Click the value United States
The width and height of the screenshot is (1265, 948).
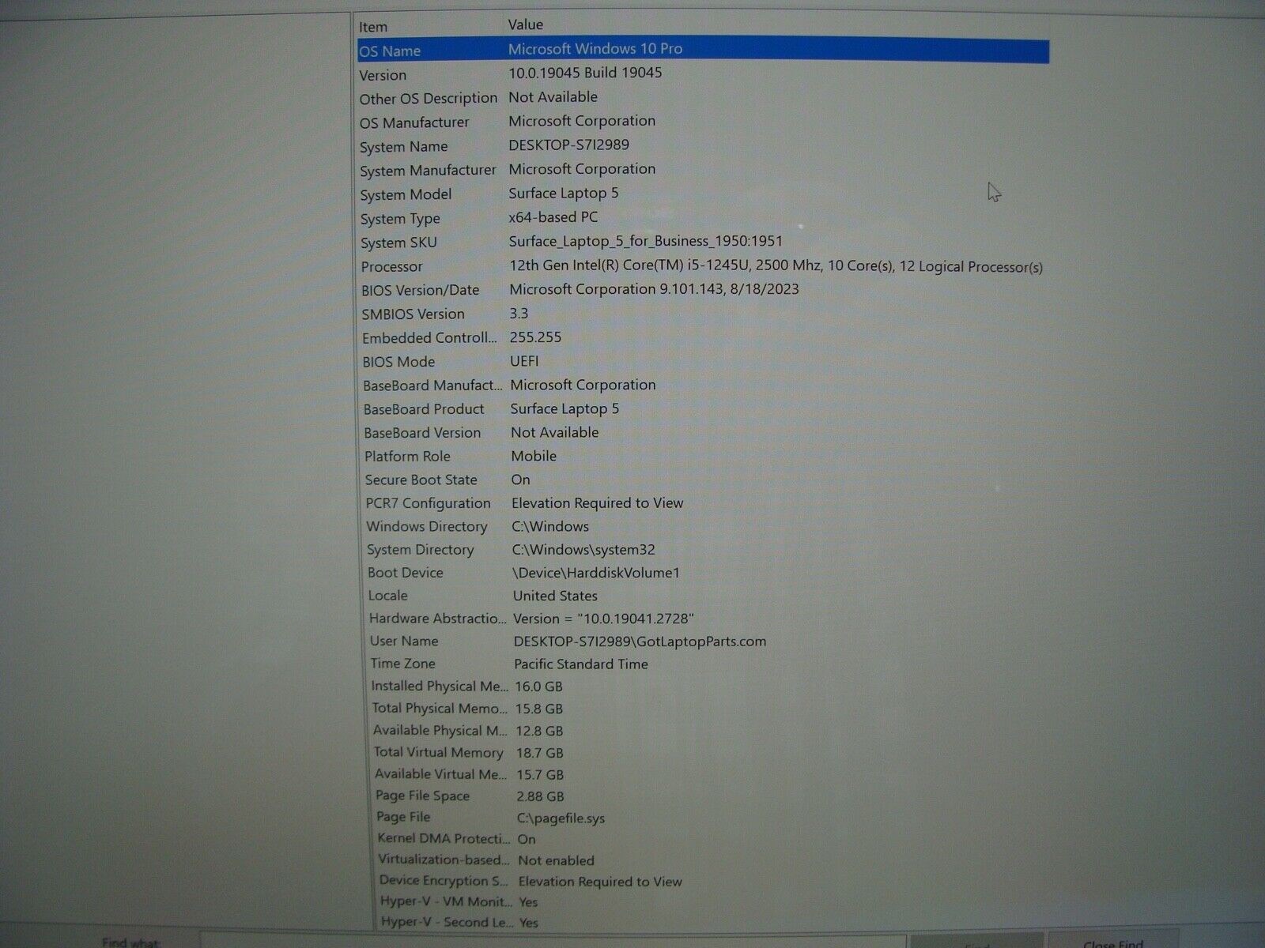[x=555, y=596]
